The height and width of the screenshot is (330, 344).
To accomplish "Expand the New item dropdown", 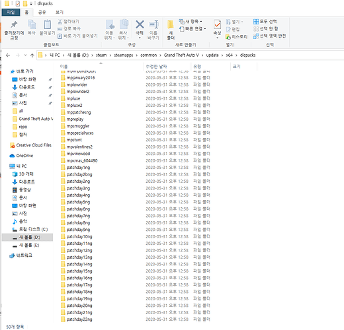I will [x=191, y=22].
